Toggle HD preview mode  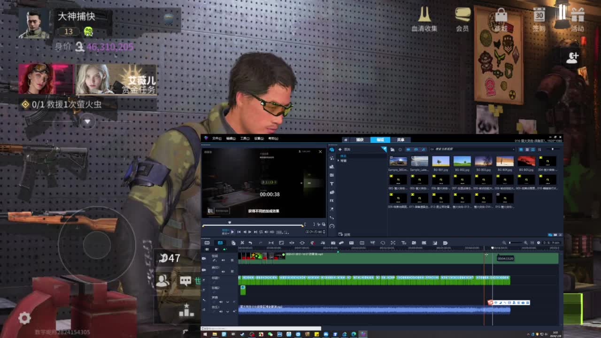pos(272,232)
